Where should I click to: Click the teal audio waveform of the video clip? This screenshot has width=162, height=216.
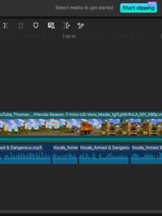pyautogui.click(x=81, y=139)
